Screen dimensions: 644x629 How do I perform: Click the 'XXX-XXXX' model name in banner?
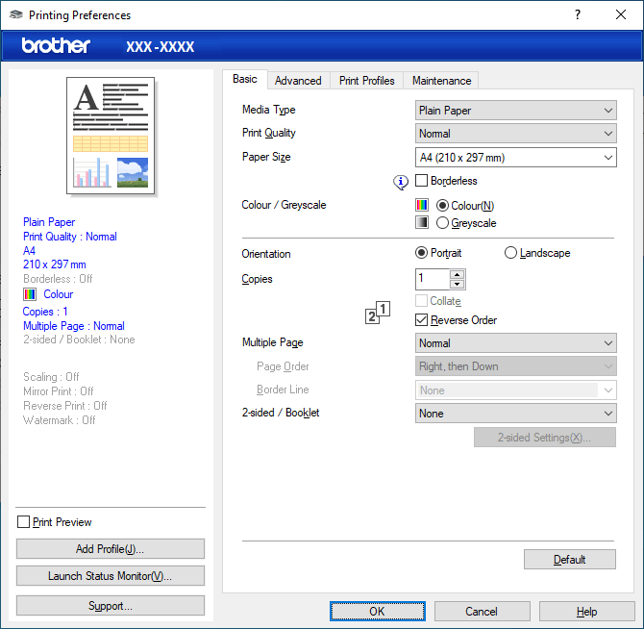[161, 46]
